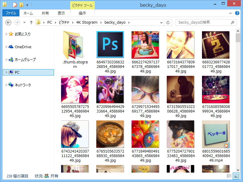This screenshot has height=182, width=243.
Task: Click the folder icon in address bar
Action: [39, 22]
